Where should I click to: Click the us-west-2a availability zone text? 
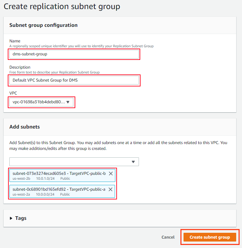tap(21, 194)
